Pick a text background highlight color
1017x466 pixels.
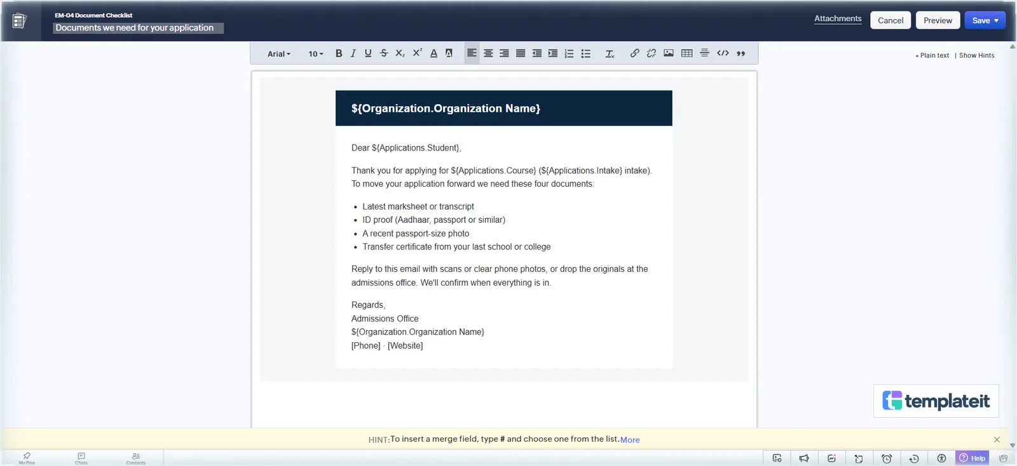point(449,53)
